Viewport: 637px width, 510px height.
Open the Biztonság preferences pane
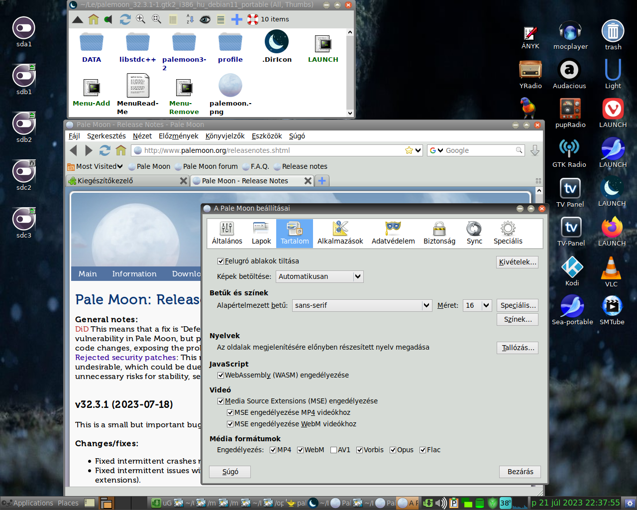[439, 233]
